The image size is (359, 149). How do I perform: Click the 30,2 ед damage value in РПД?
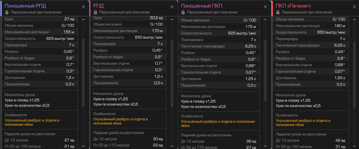156,18
